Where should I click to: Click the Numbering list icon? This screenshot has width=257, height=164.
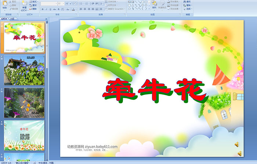coord(87,4)
